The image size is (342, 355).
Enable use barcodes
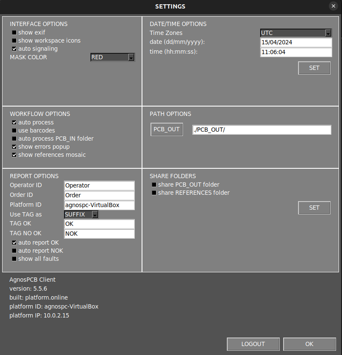14,130
